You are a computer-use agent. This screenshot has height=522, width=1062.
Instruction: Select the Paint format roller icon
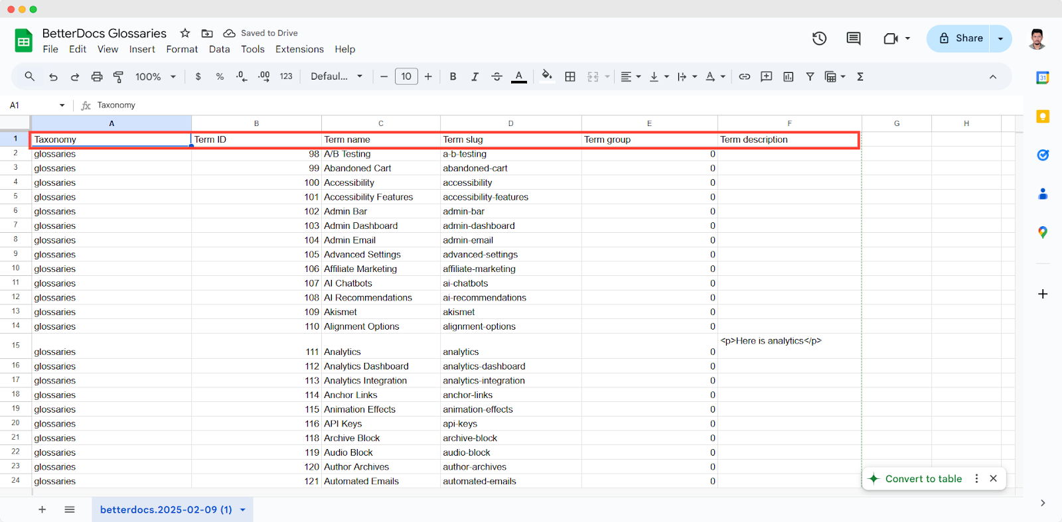point(119,77)
